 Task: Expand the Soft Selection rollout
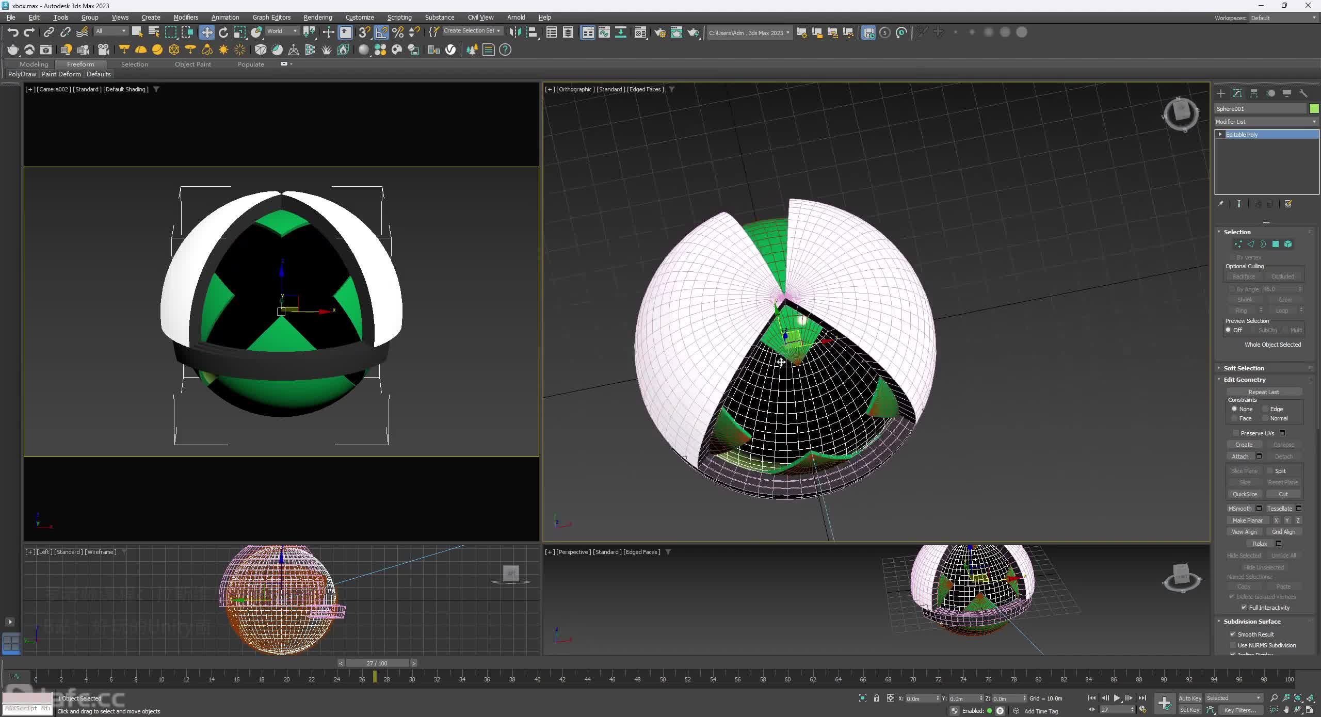(x=1244, y=368)
